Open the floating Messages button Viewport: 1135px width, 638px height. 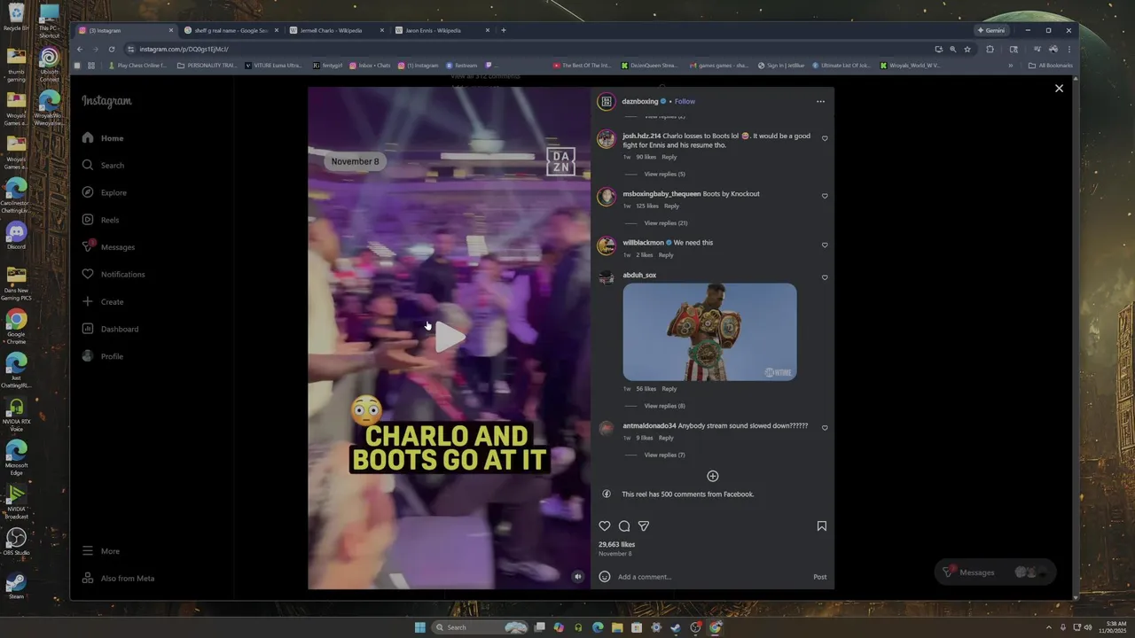[995, 572]
